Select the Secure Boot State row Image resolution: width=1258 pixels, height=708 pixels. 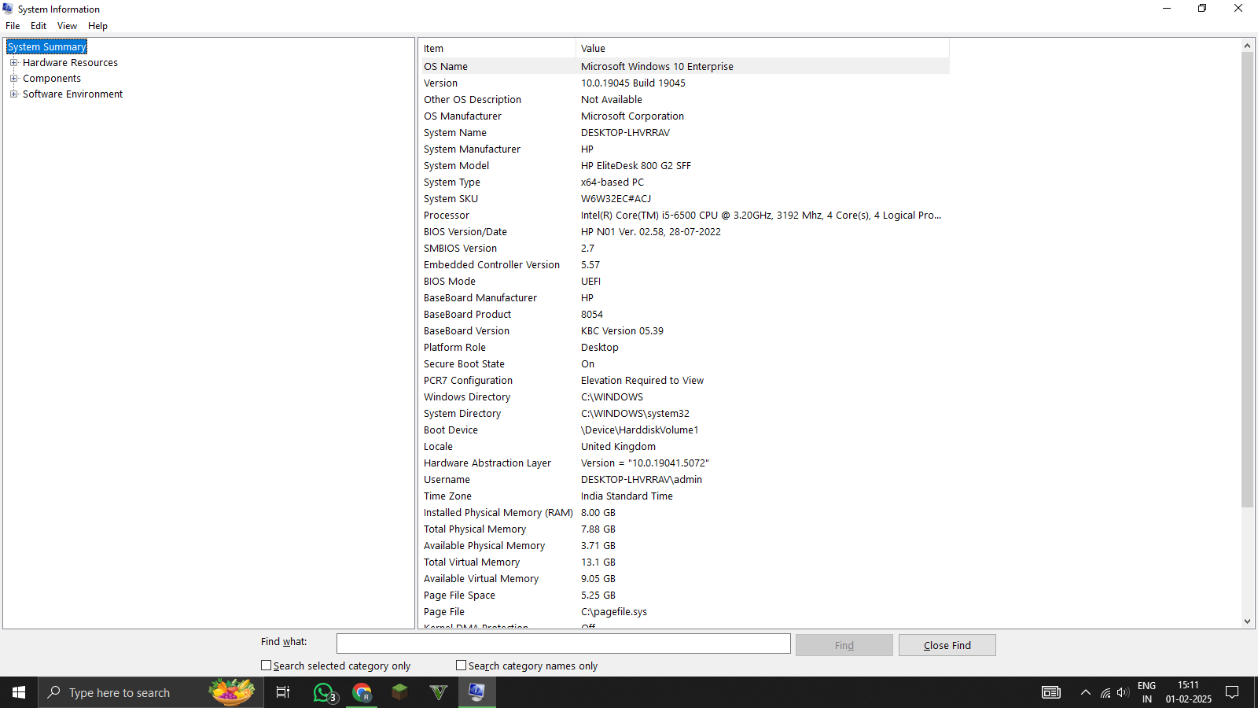click(x=684, y=364)
